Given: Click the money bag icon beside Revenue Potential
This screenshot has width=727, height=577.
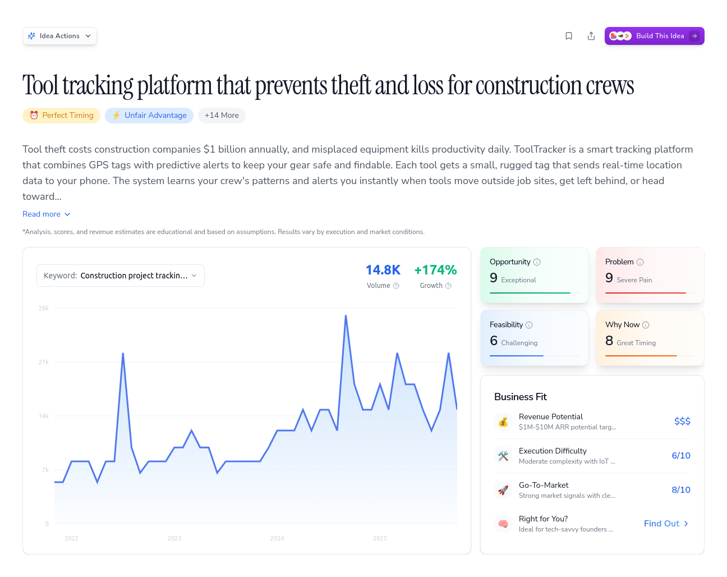Looking at the screenshot, I should (x=503, y=422).
